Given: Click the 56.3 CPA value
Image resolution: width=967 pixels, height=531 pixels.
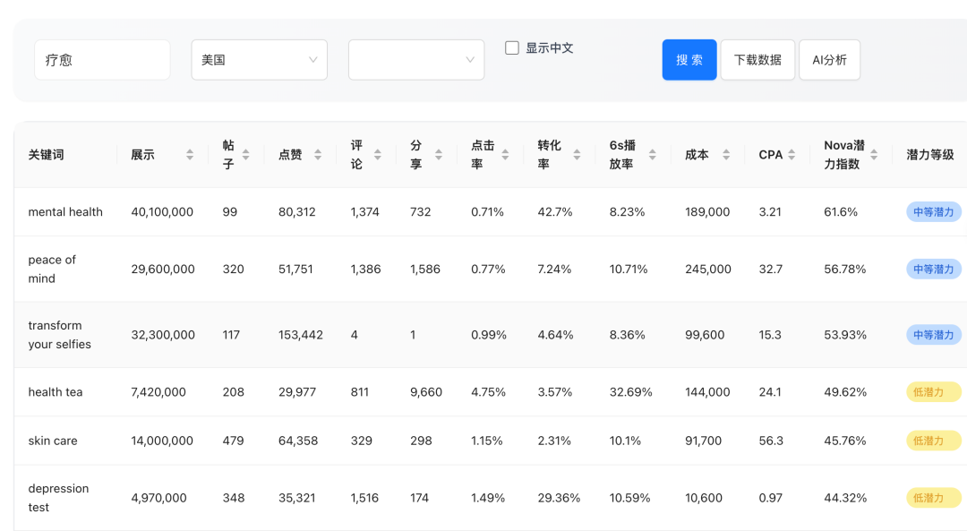Looking at the screenshot, I should tap(771, 441).
